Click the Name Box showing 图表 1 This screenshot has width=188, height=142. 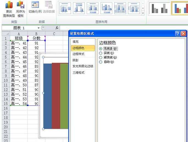click(19, 28)
